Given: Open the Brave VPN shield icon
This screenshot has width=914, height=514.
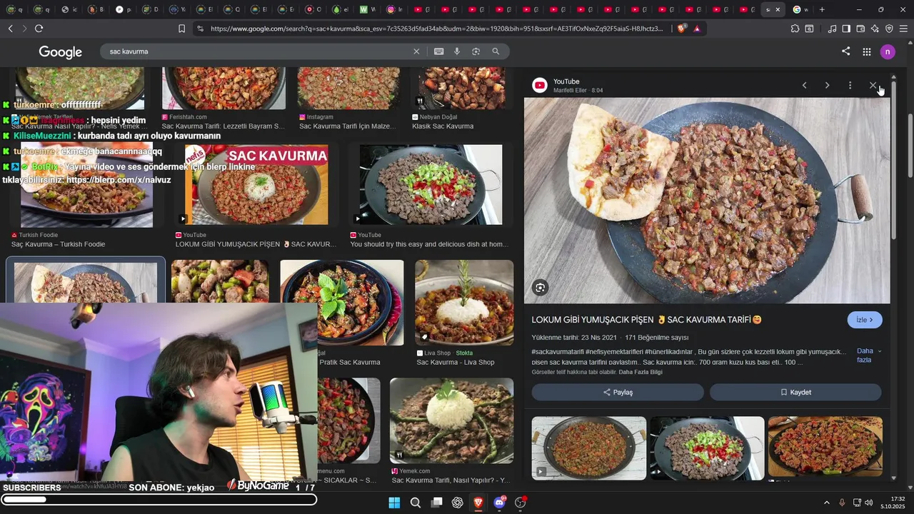Looking at the screenshot, I should point(889,29).
